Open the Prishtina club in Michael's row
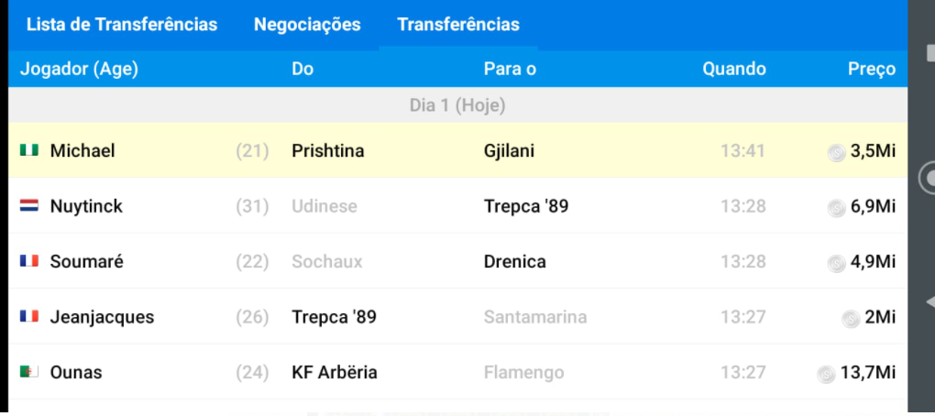The height and width of the screenshot is (416, 935). click(x=327, y=150)
